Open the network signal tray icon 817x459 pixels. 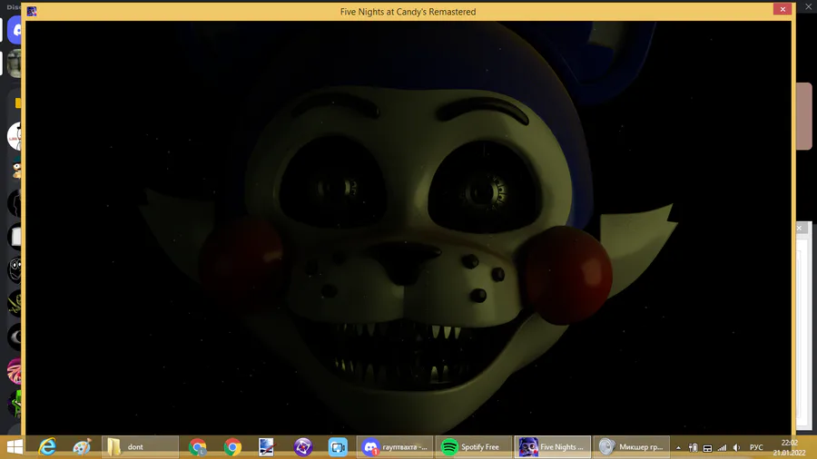pos(722,447)
